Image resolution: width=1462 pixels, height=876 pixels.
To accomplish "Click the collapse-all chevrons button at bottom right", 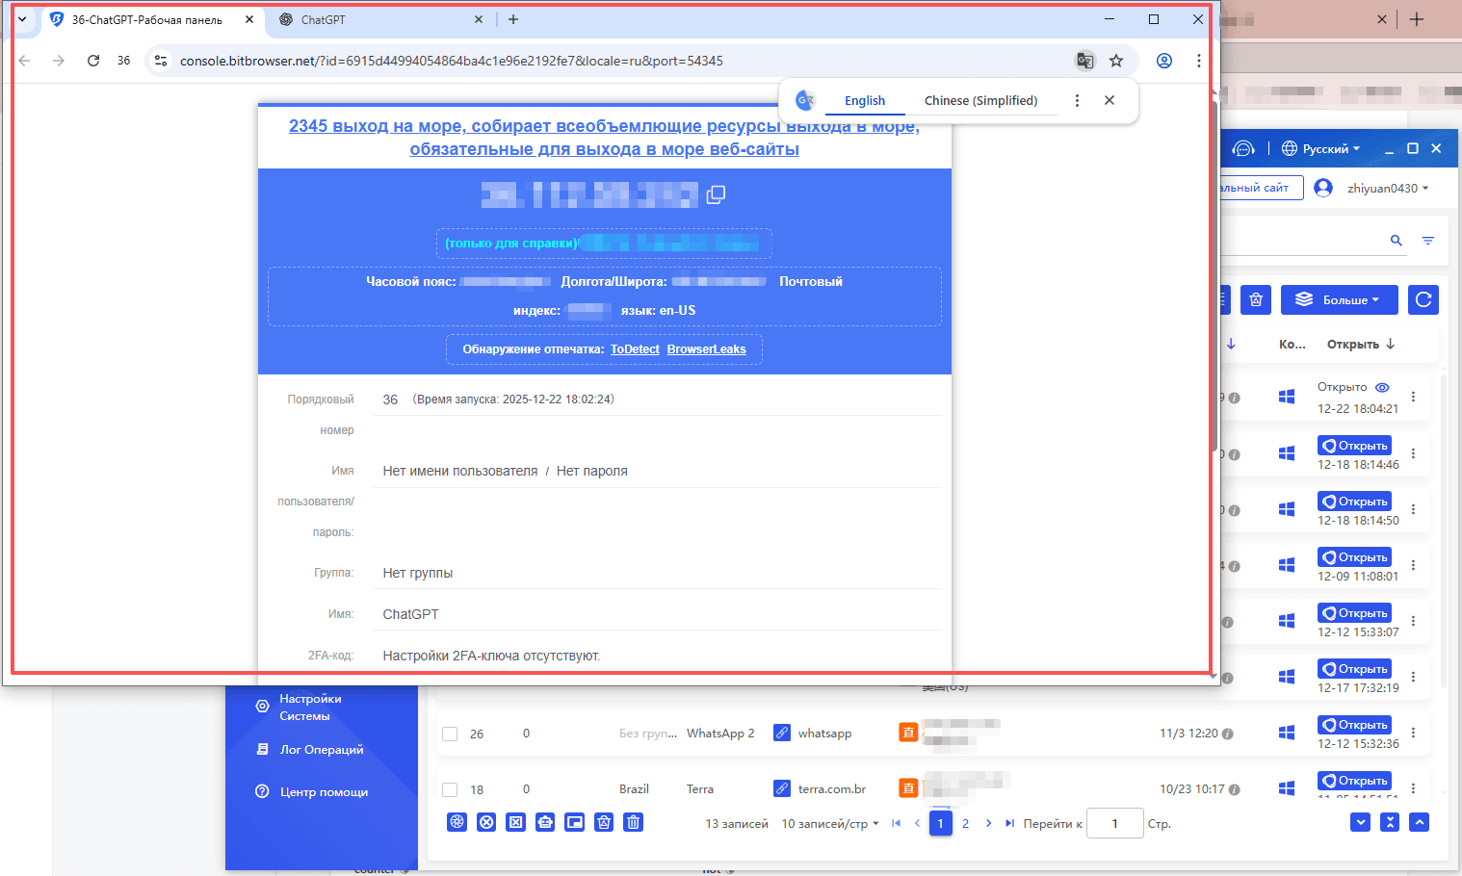I will tap(1390, 822).
